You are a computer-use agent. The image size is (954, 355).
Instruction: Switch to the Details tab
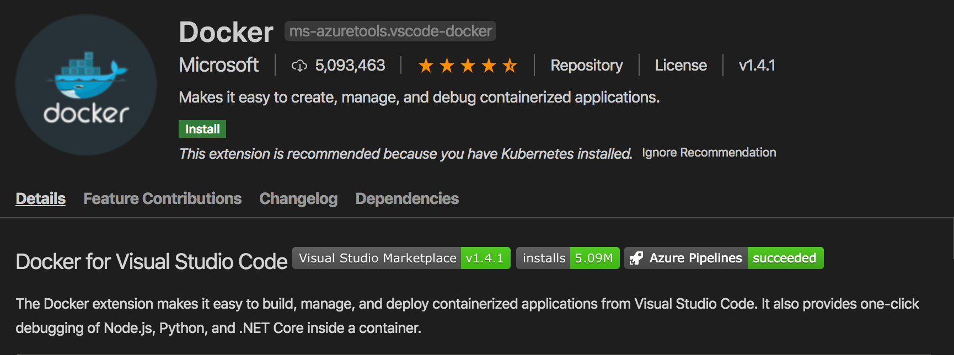point(40,198)
